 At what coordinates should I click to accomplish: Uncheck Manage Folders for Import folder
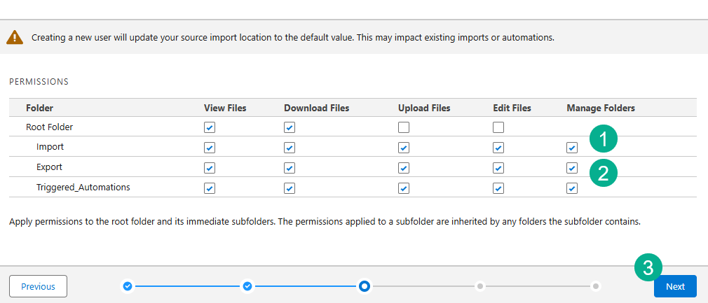pos(572,148)
